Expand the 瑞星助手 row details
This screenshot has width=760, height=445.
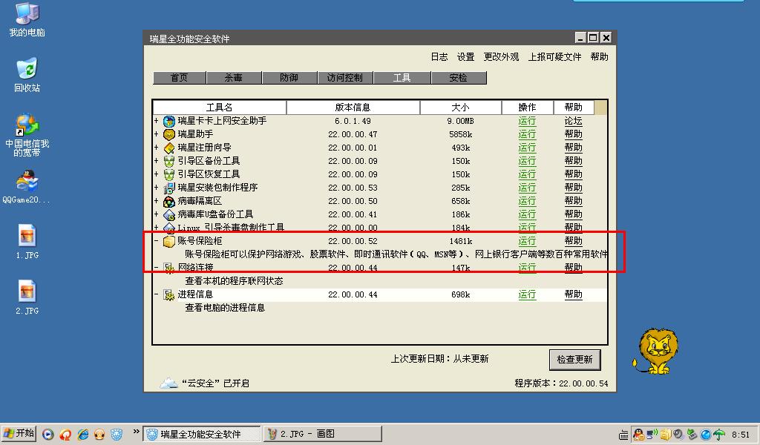pyautogui.click(x=156, y=134)
